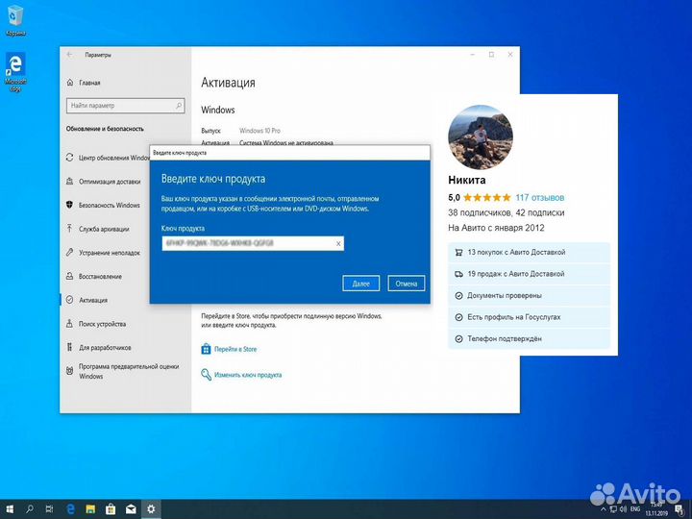This screenshot has height=519, width=692.
Task: Click the delivery optimization sidebar icon
Action: point(70,182)
